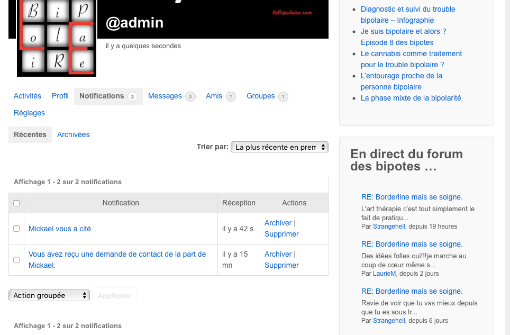Open 'L'entourage proche de la personne bipolaire' article

coord(402,81)
